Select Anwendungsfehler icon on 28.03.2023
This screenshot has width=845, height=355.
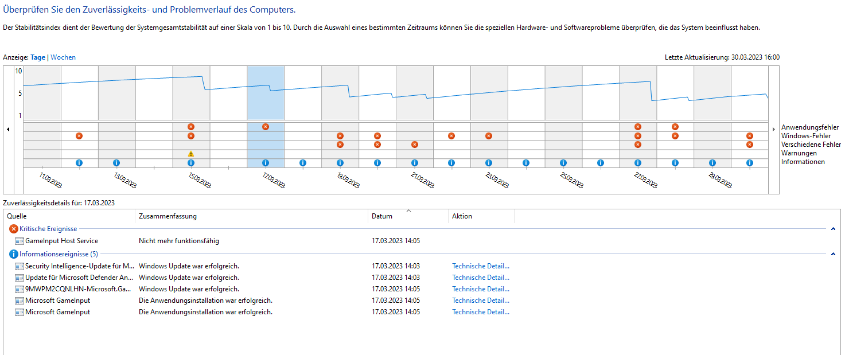pos(675,127)
